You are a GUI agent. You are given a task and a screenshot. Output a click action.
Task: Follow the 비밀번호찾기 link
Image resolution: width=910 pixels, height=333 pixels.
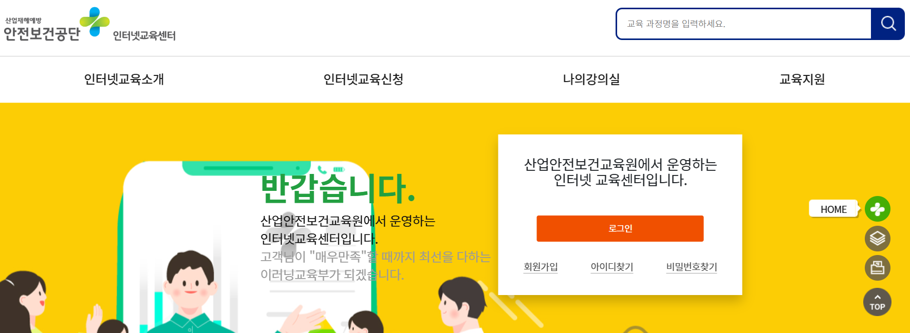(692, 267)
